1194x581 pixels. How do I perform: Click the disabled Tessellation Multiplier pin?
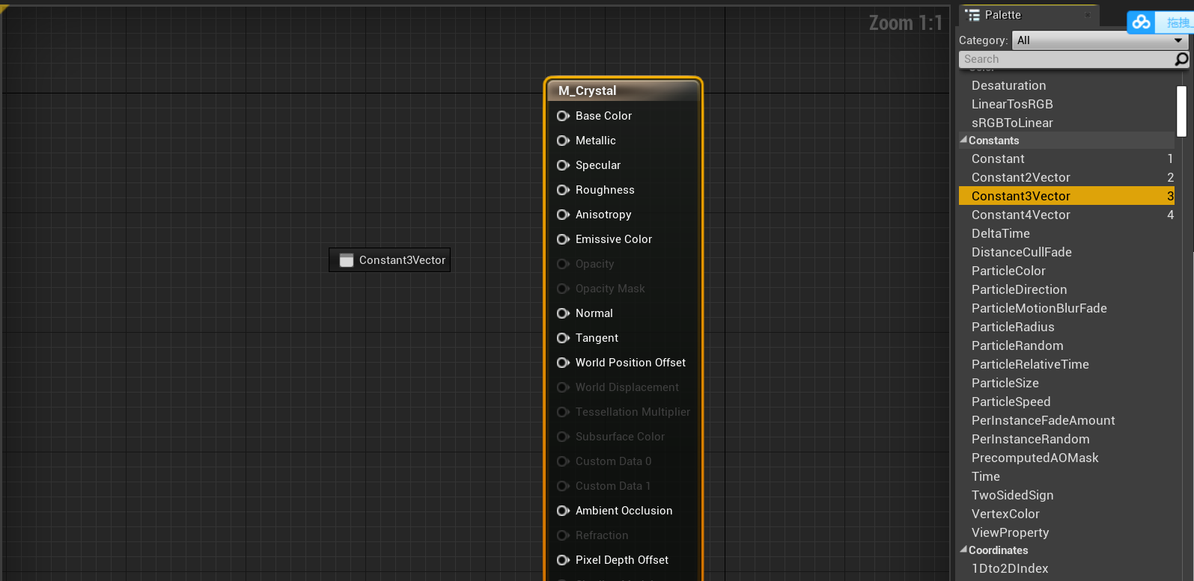point(563,412)
